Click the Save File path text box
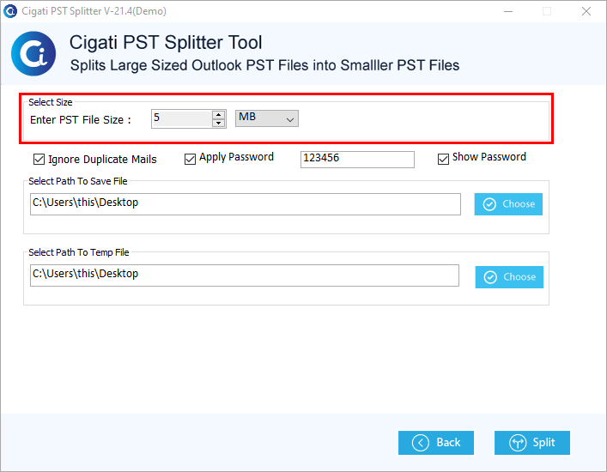 click(x=246, y=204)
